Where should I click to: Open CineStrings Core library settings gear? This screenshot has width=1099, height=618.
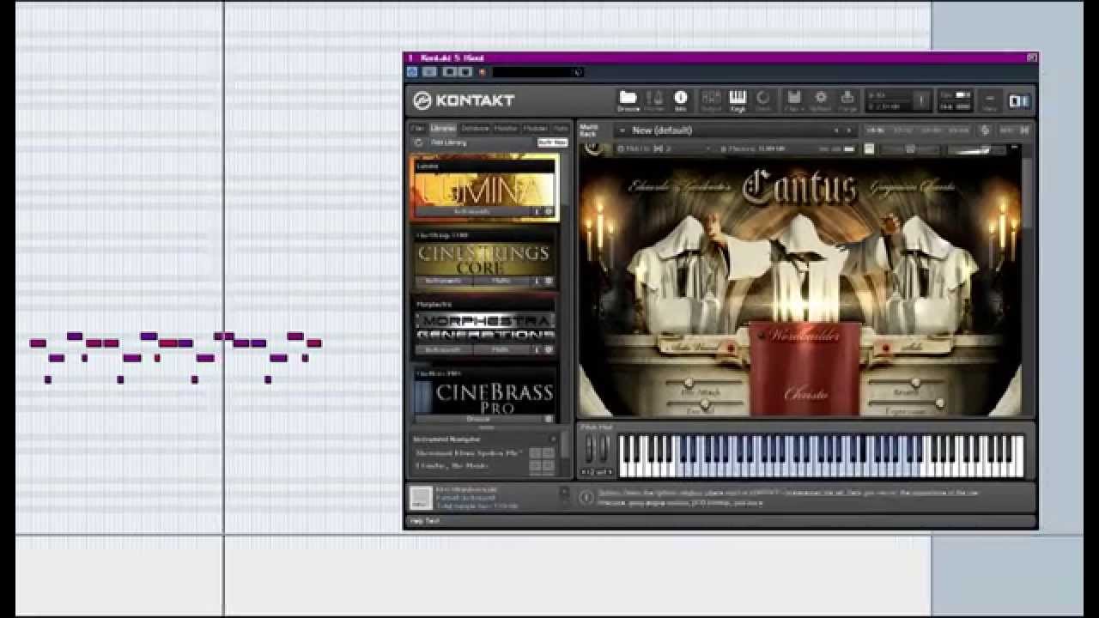(x=549, y=281)
